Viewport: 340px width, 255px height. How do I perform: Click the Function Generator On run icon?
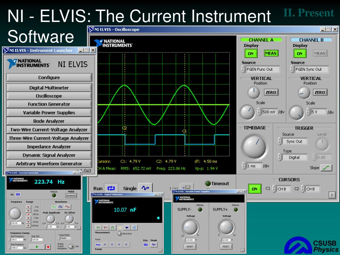(18, 194)
